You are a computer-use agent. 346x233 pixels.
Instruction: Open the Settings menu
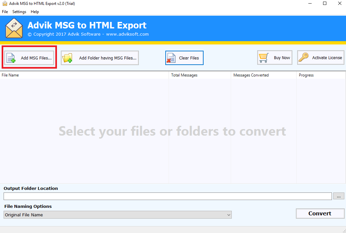pyautogui.click(x=19, y=12)
